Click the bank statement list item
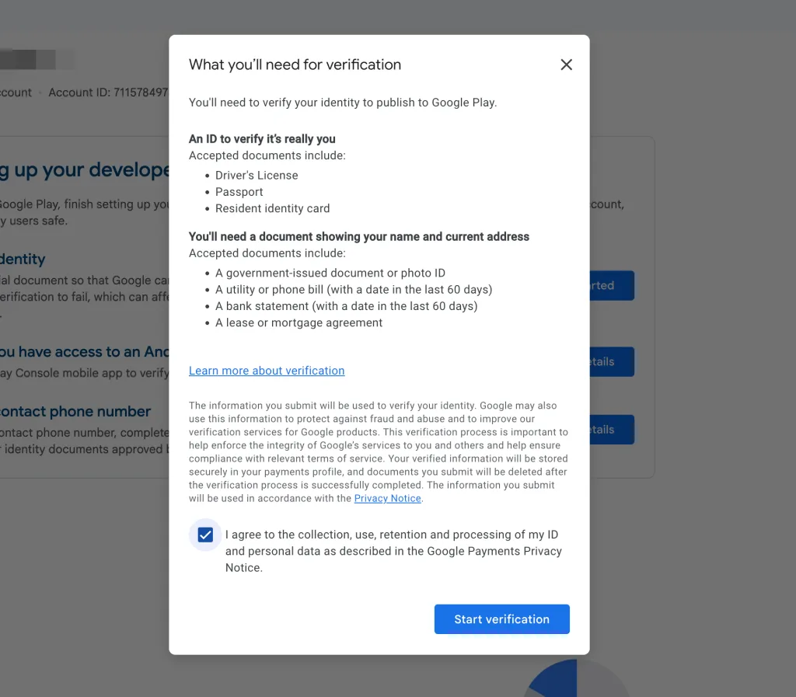Screen dimensions: 796x697 (346, 306)
